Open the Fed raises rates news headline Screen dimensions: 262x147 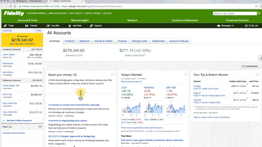152,140
